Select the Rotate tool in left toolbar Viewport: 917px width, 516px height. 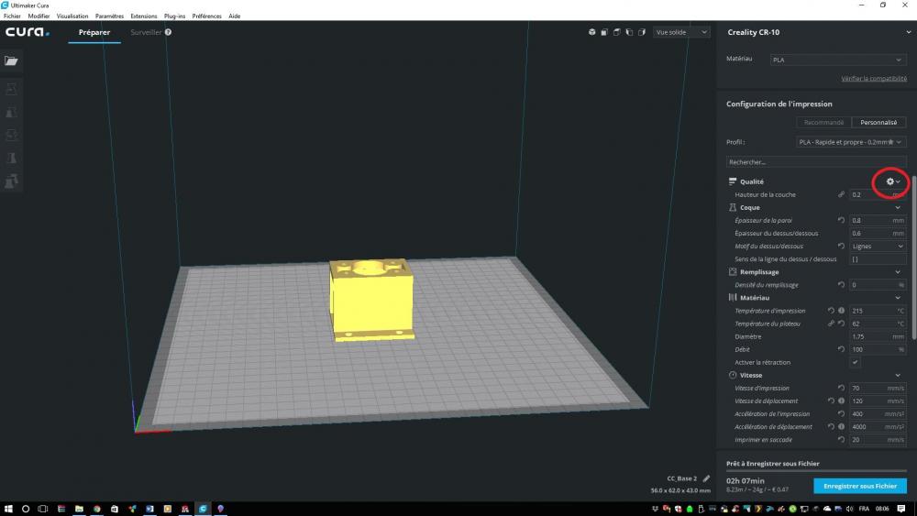click(11, 135)
